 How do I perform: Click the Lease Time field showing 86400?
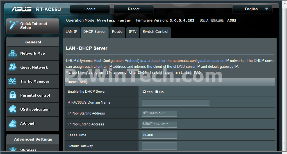160,135
